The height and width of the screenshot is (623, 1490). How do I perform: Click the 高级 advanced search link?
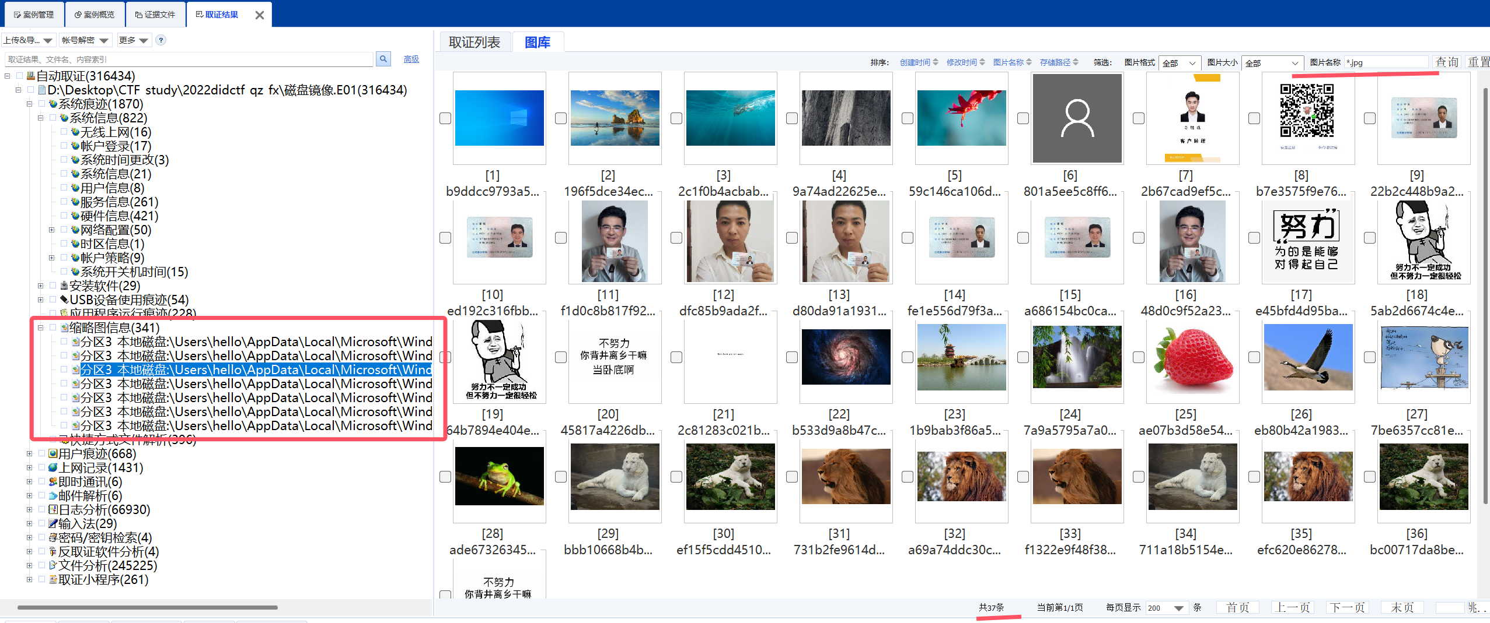(x=411, y=59)
